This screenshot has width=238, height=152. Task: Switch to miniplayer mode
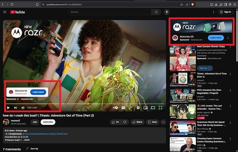point(146,108)
